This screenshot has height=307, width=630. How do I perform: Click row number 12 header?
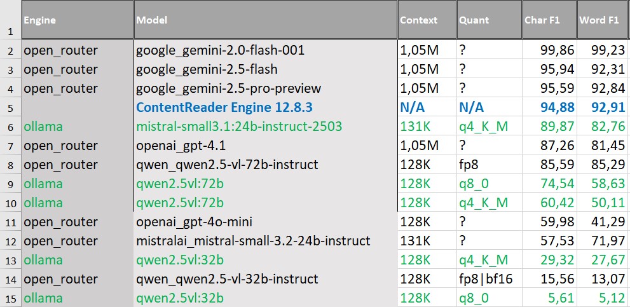click(10, 241)
